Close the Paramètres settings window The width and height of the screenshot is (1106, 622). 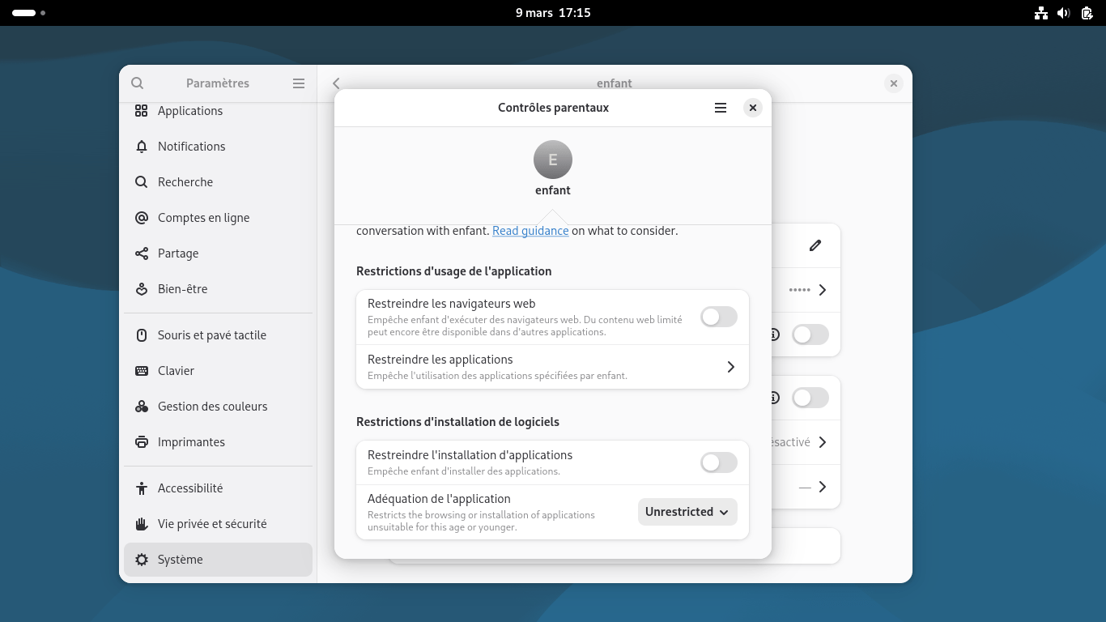(894, 83)
